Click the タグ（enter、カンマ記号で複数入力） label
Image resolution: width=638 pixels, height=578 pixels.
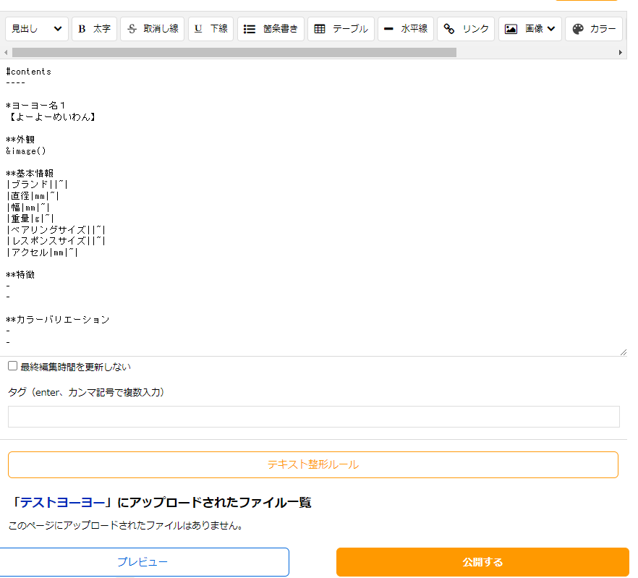click(86, 392)
